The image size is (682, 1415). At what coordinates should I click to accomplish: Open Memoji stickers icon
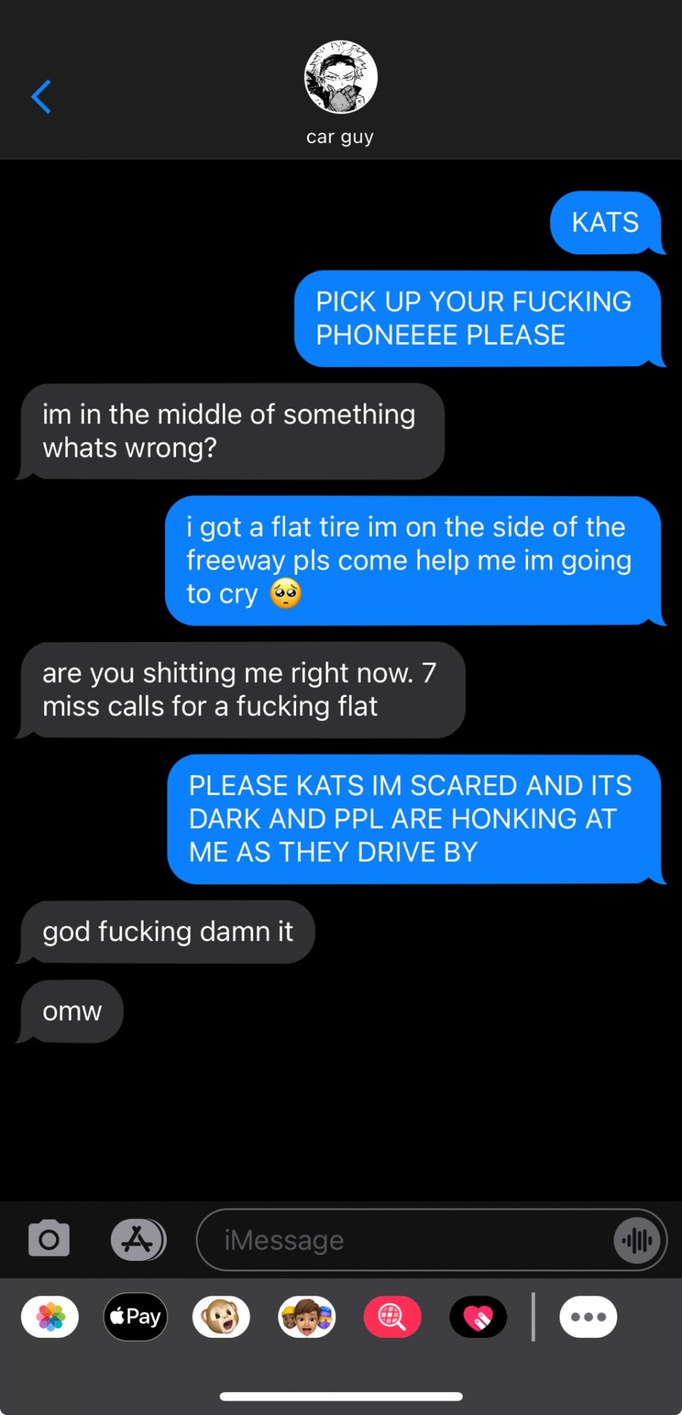click(307, 1316)
